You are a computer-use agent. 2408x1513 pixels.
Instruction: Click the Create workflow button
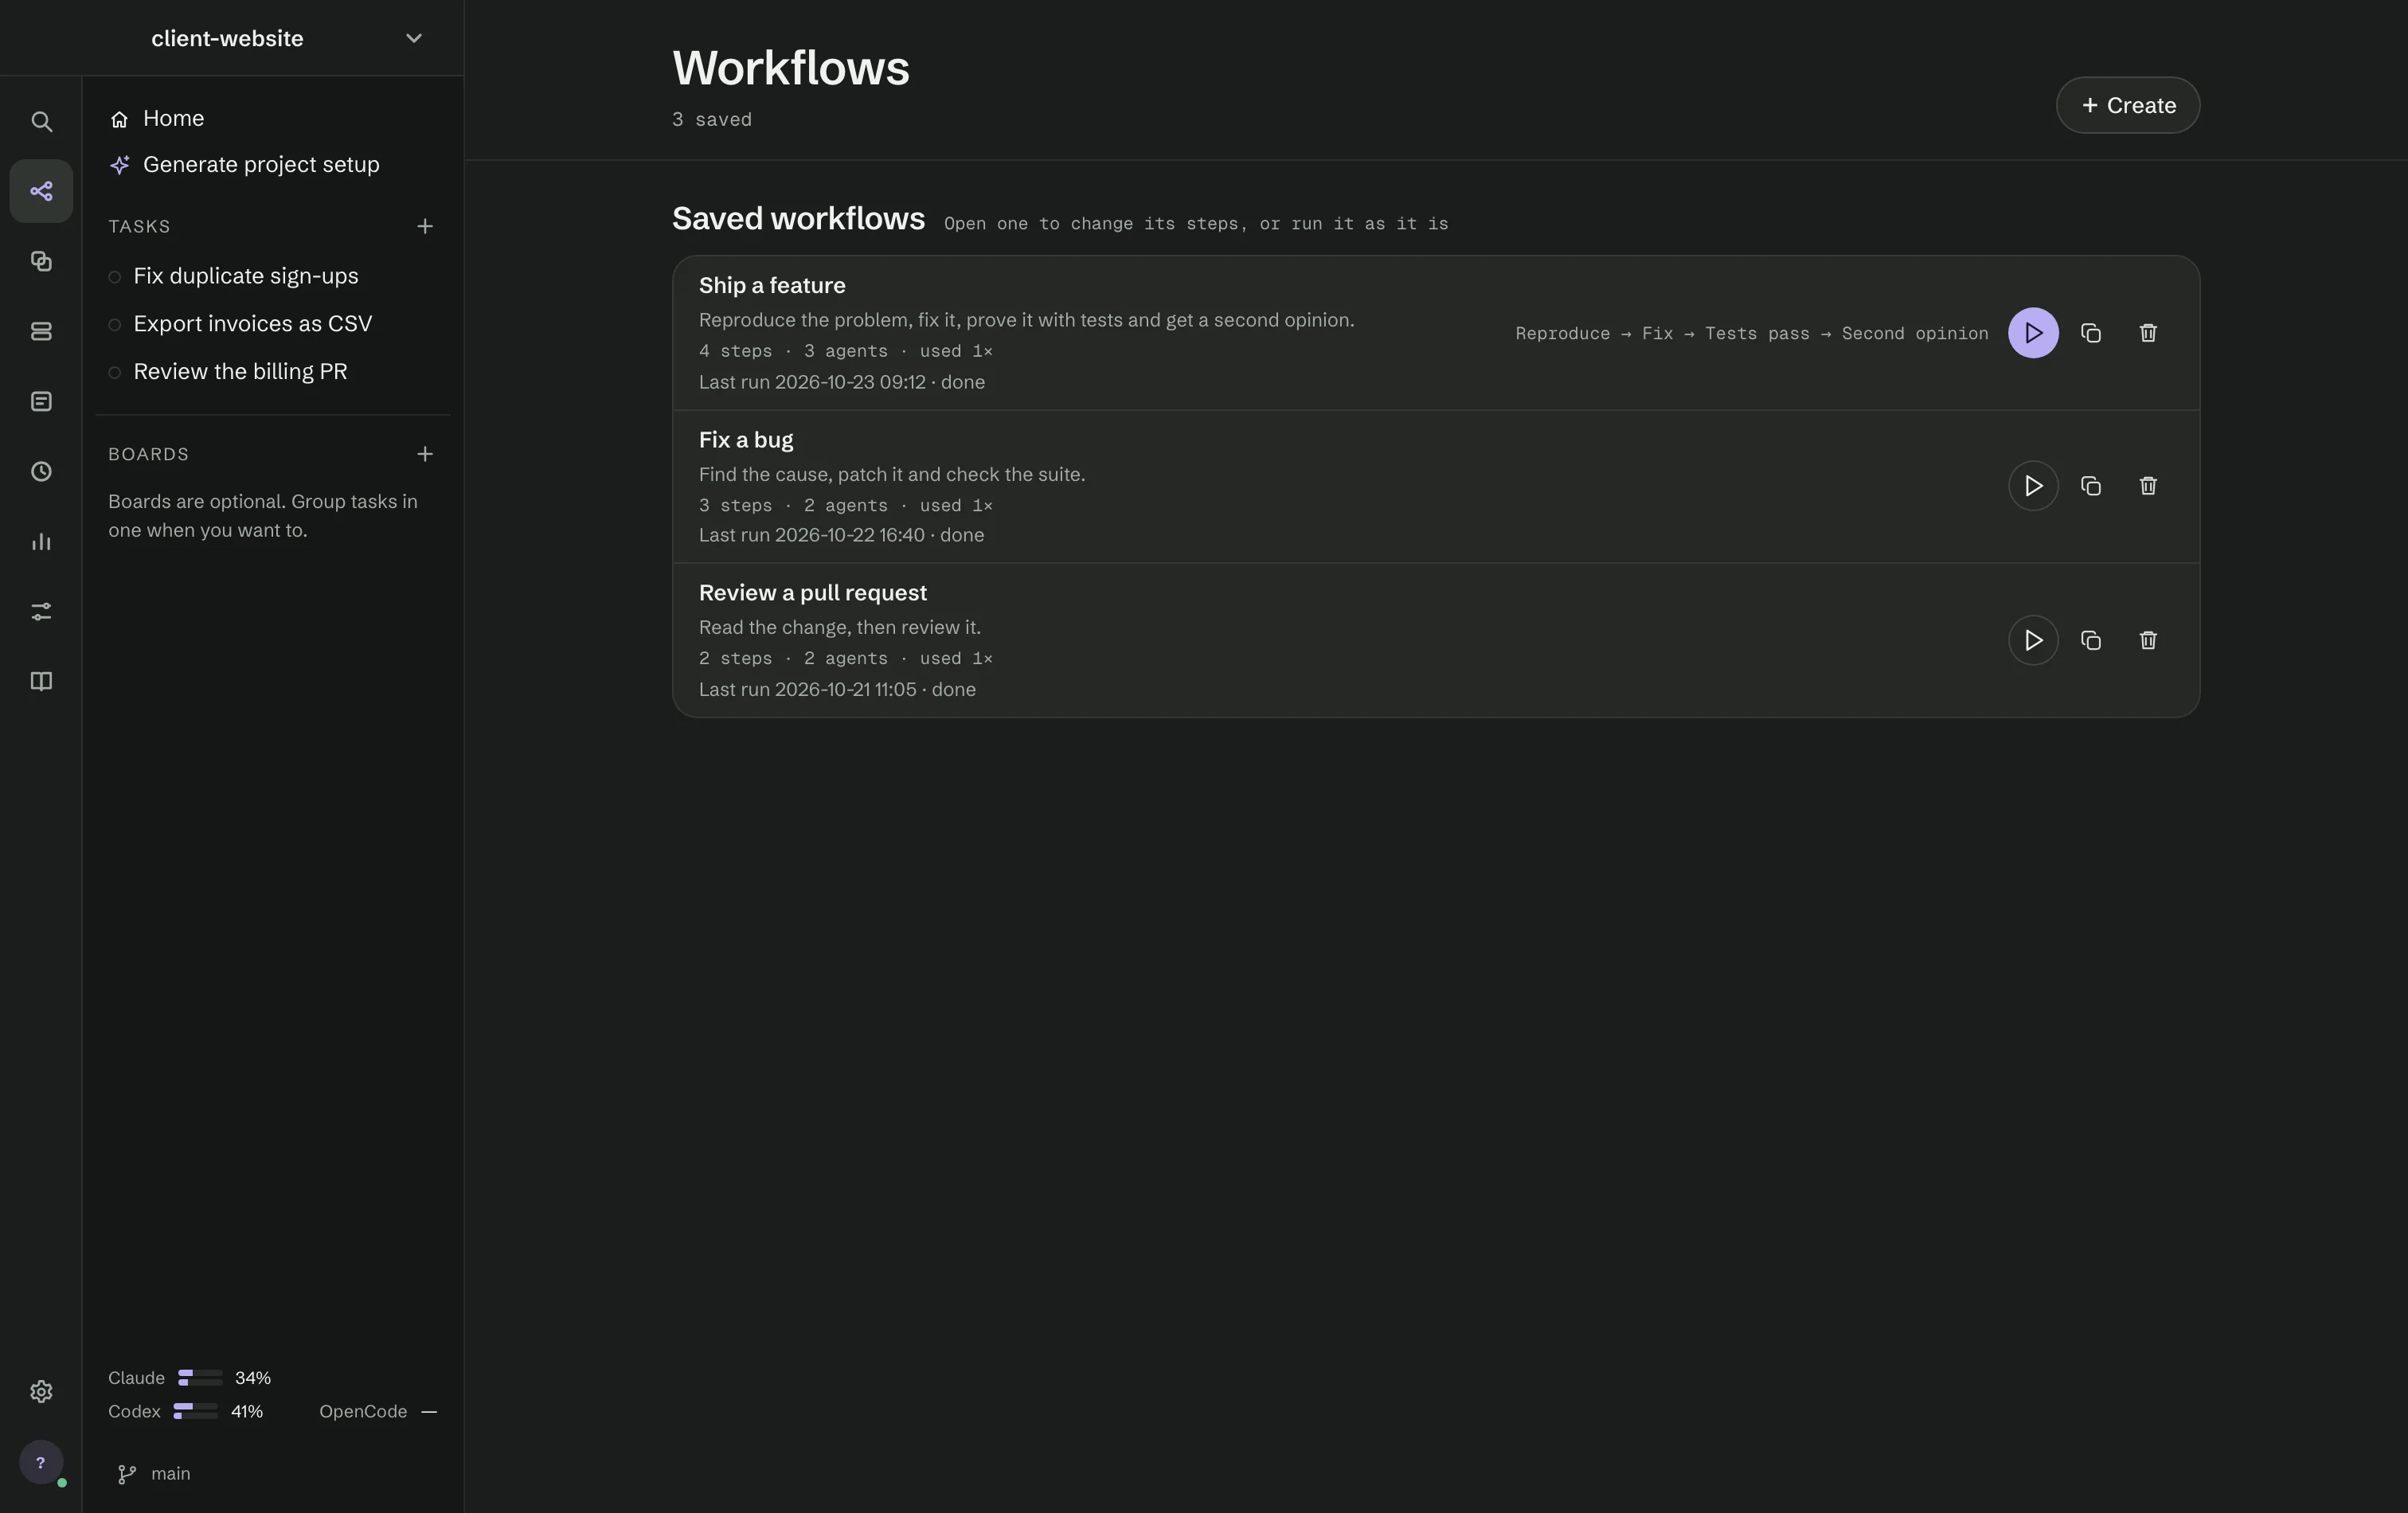point(2128,105)
